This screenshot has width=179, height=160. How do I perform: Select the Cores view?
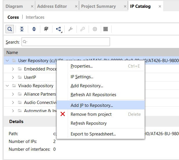coord(13,17)
